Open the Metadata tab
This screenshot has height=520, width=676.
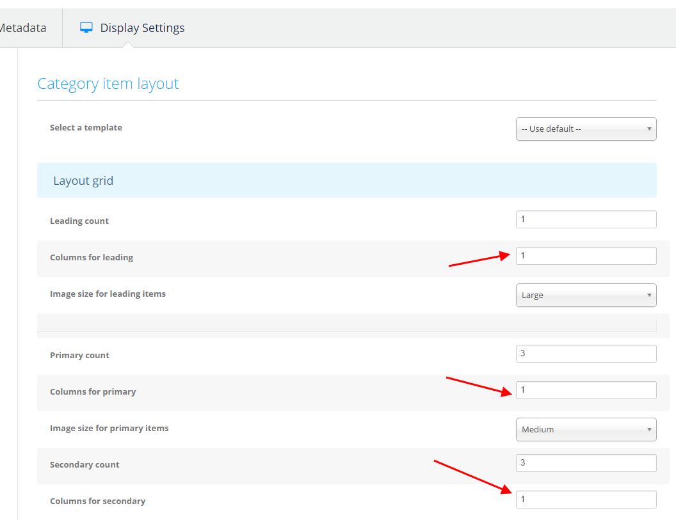click(23, 28)
